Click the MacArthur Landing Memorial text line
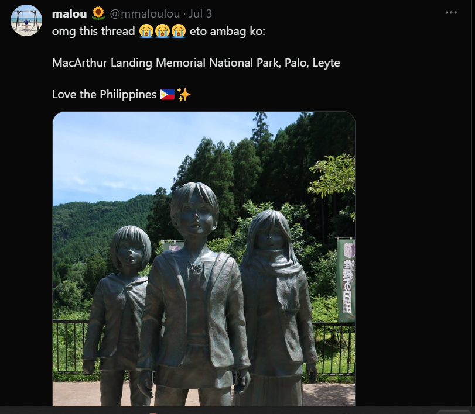Screen dimensions: 475x414 tap(196, 63)
